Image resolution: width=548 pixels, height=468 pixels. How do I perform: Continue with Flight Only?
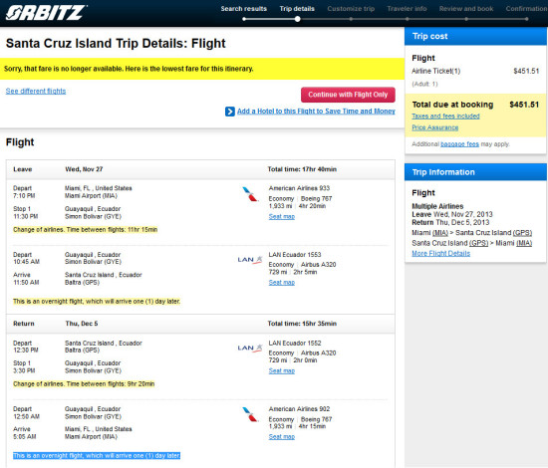(348, 95)
